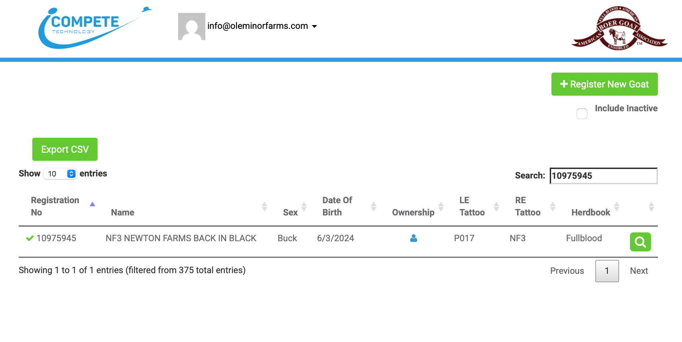Click Next in the pagination
This screenshot has width=682, height=342.
pos(638,271)
